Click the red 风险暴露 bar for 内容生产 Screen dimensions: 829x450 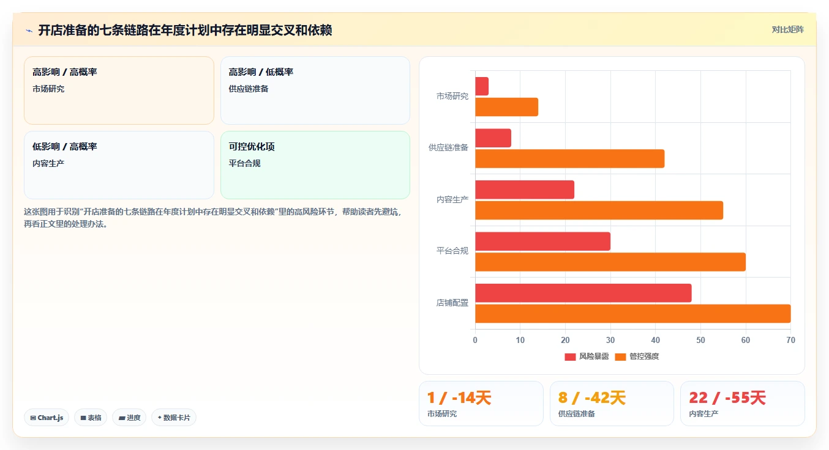525,190
